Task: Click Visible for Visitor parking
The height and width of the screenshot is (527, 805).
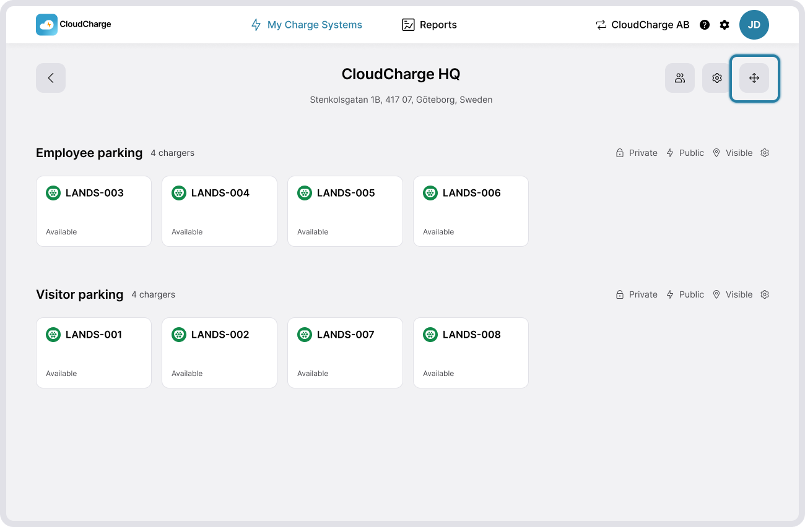Action: pyautogui.click(x=733, y=294)
